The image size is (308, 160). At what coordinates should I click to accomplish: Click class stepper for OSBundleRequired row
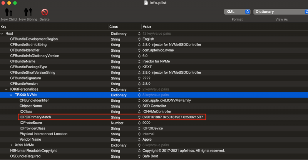tap(139, 156)
